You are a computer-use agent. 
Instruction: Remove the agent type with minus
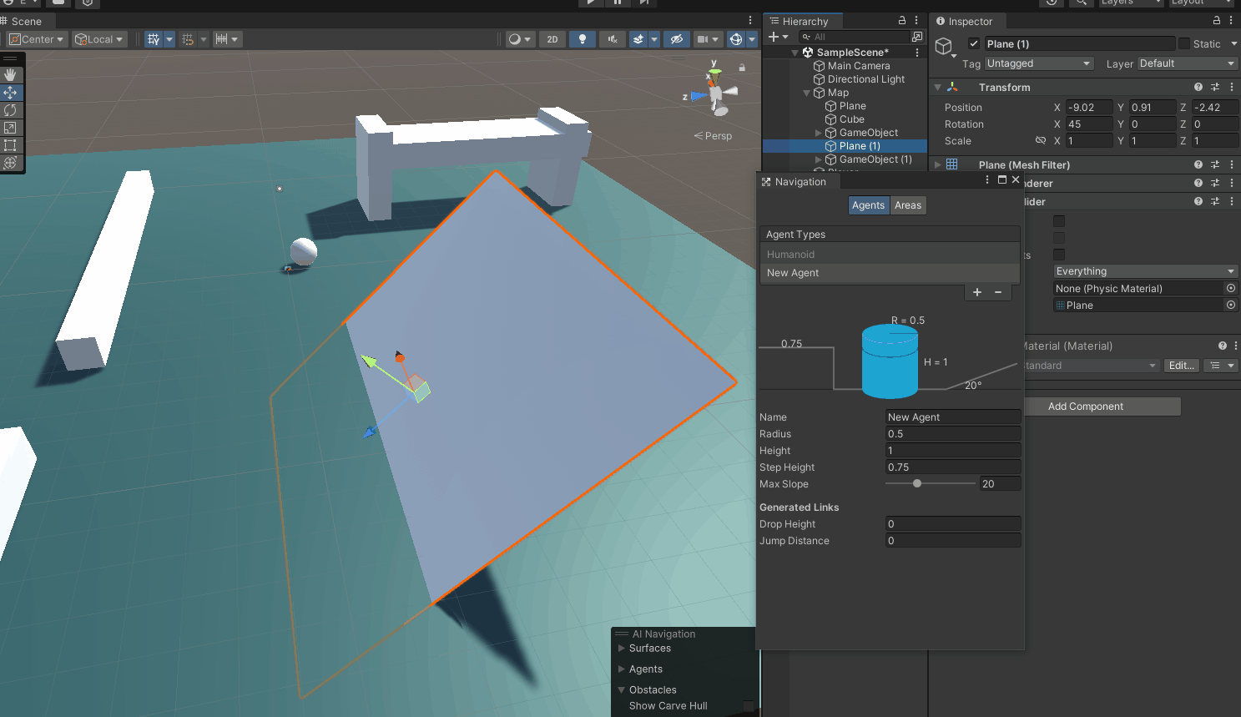[x=998, y=292]
